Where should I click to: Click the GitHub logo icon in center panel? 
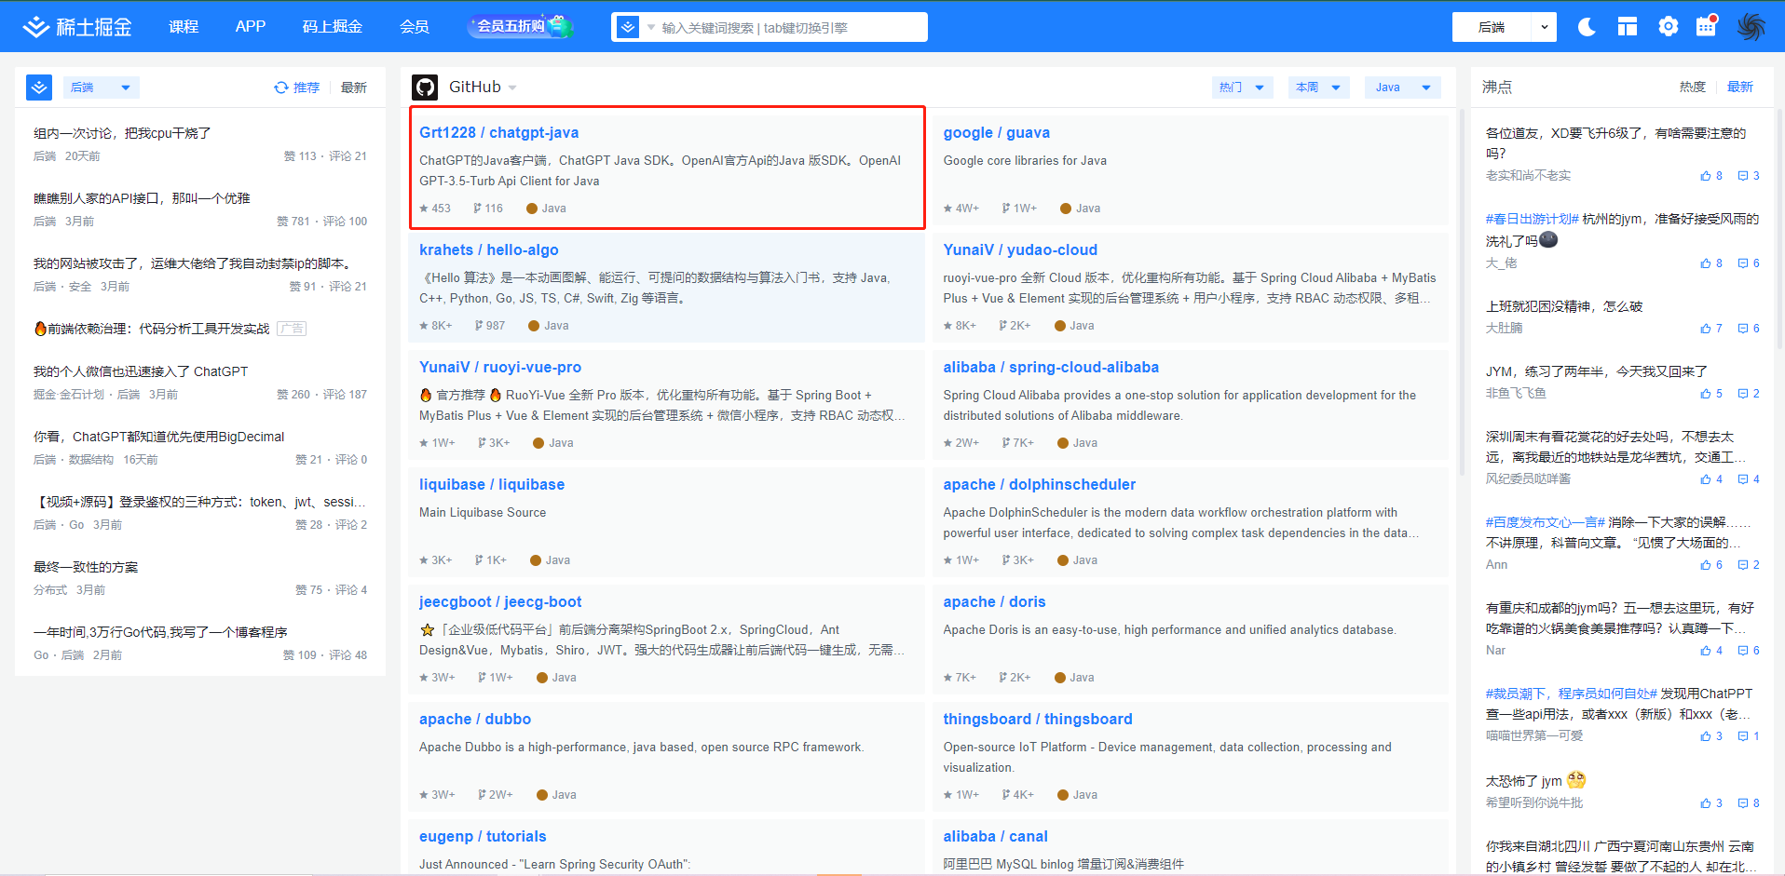pyautogui.click(x=425, y=88)
